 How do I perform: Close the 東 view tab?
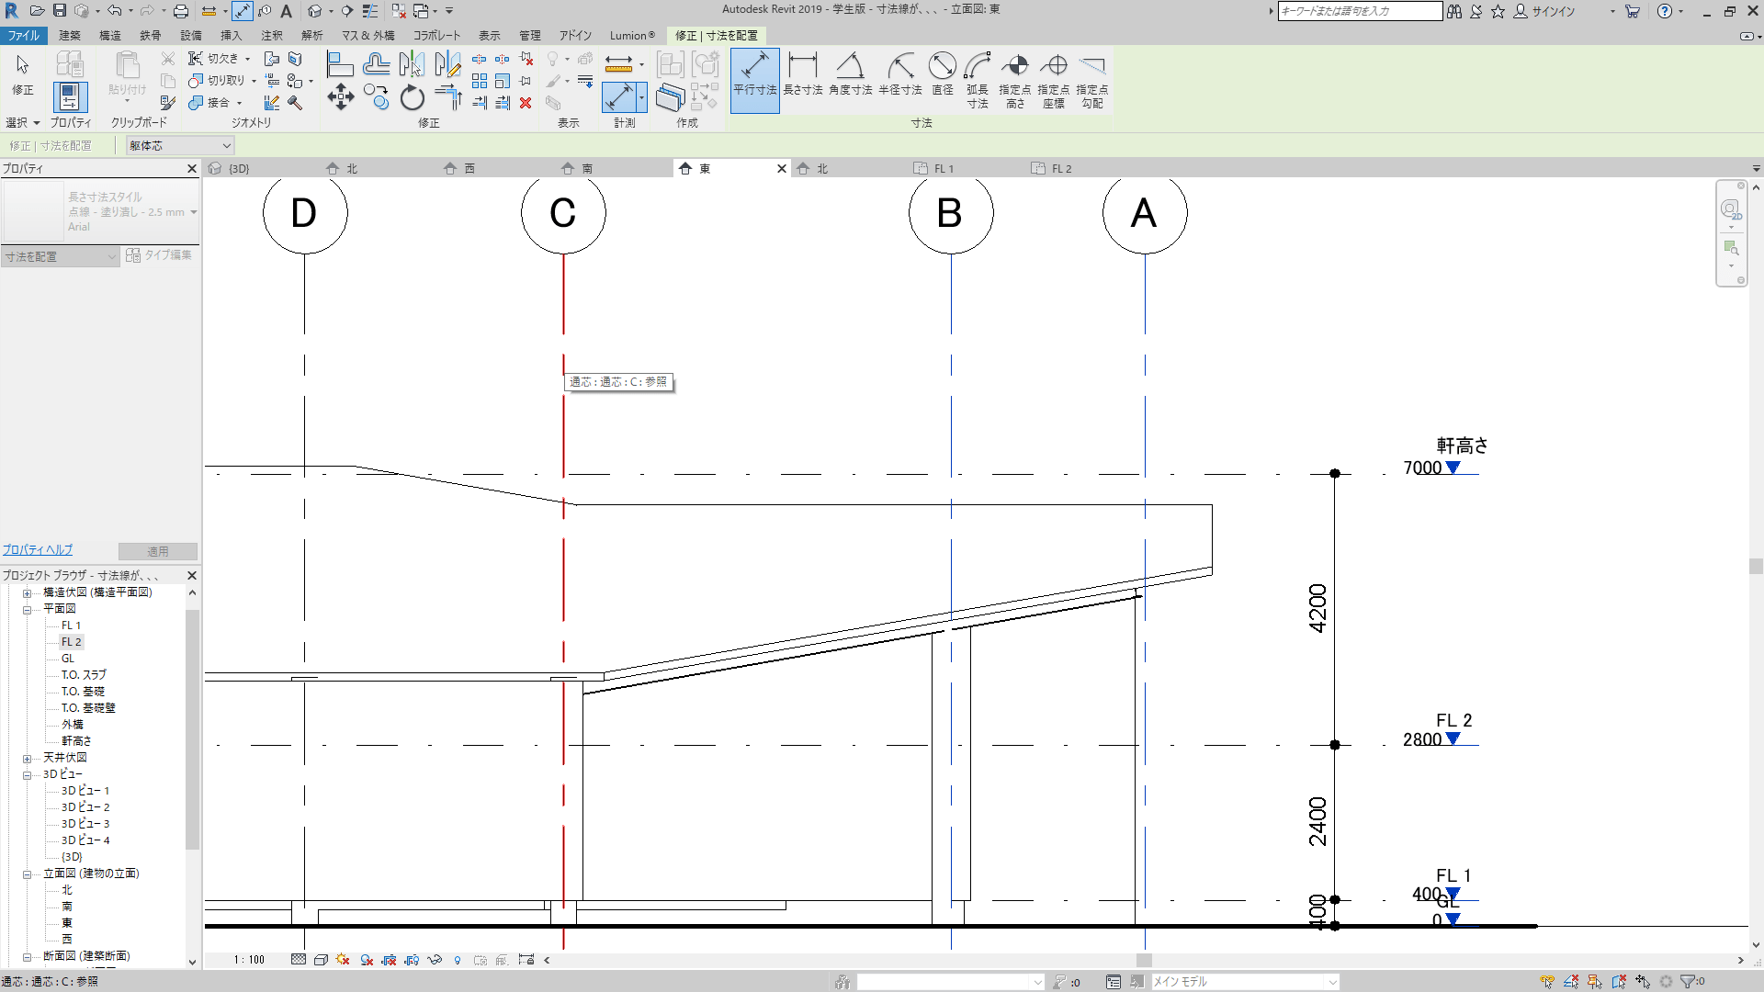[782, 168]
